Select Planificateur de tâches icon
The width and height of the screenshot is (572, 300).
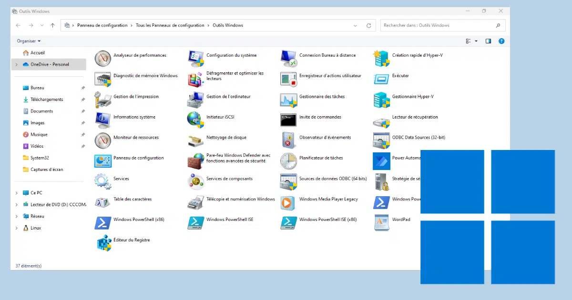click(288, 160)
